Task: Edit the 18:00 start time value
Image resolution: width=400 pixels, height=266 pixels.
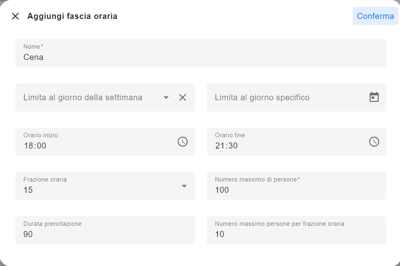Action: pos(35,146)
